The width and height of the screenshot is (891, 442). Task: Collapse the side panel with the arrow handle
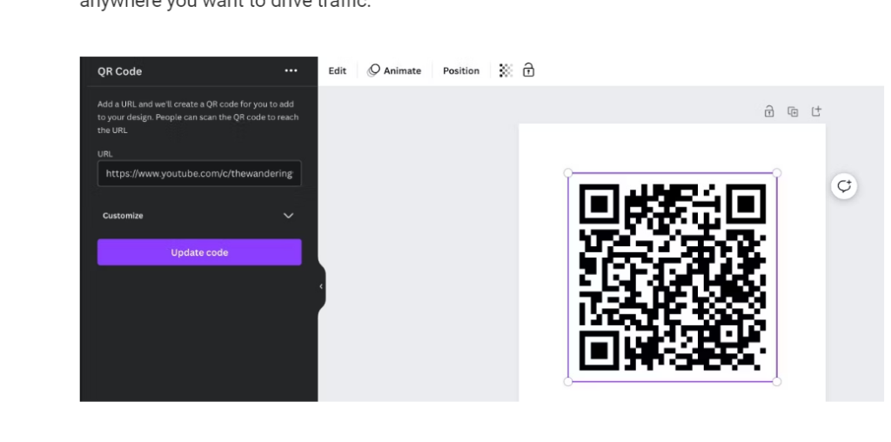tap(321, 286)
